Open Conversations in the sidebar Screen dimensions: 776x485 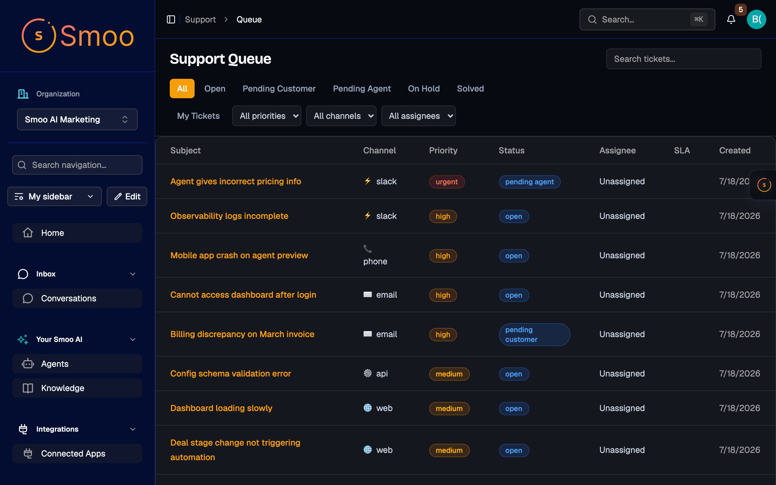(x=77, y=298)
